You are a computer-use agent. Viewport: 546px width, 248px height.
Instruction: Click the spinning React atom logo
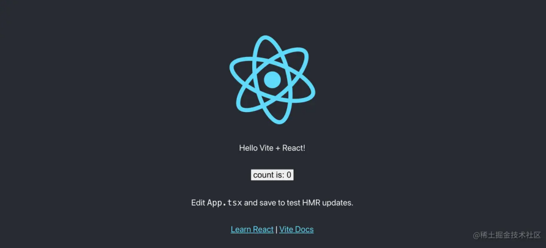click(272, 80)
